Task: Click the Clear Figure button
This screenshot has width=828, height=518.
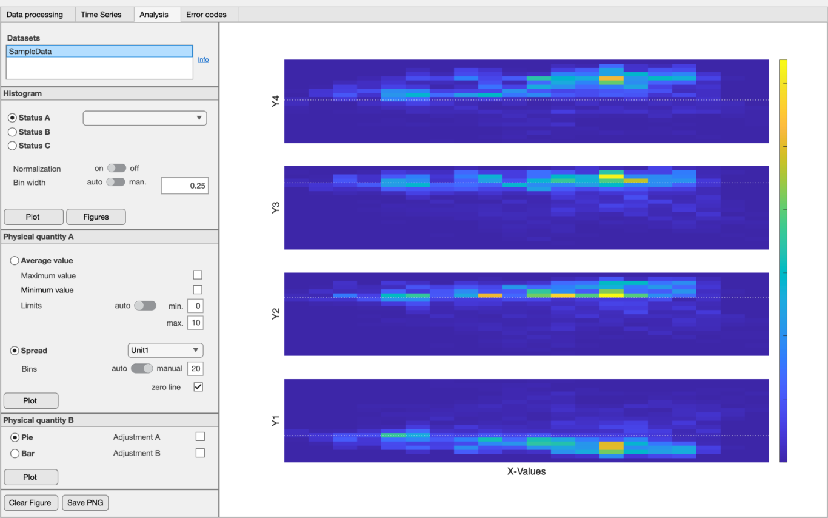Action: tap(31, 503)
